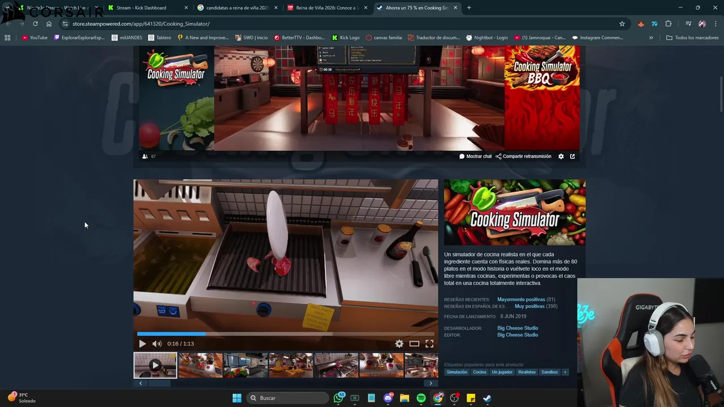Mute the trailer volume speaker icon
724x407 pixels.
tap(157, 344)
